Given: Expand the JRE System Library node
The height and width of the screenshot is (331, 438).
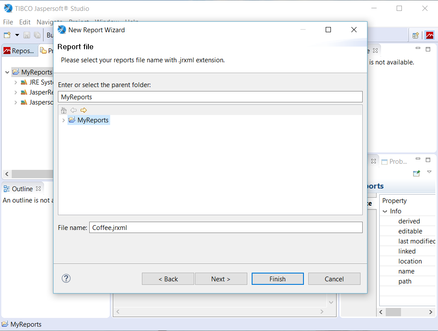Looking at the screenshot, I should coord(16,82).
